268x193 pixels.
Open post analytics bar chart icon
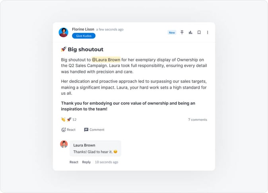coord(190,32)
